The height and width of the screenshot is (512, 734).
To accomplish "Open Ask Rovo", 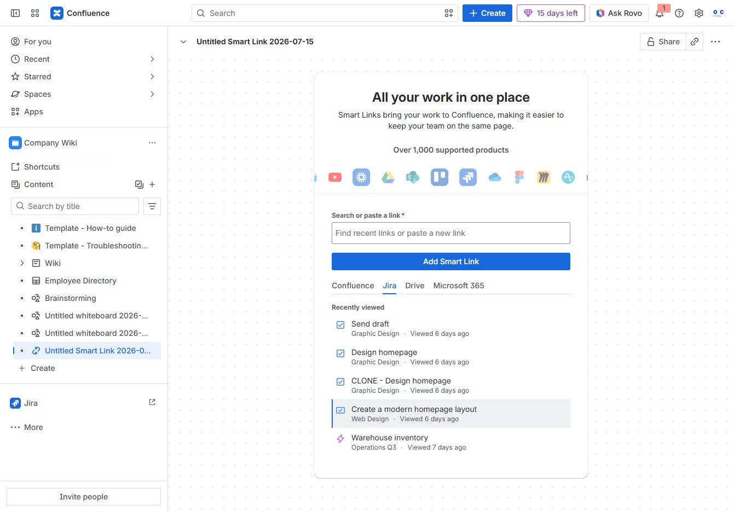I will (619, 13).
